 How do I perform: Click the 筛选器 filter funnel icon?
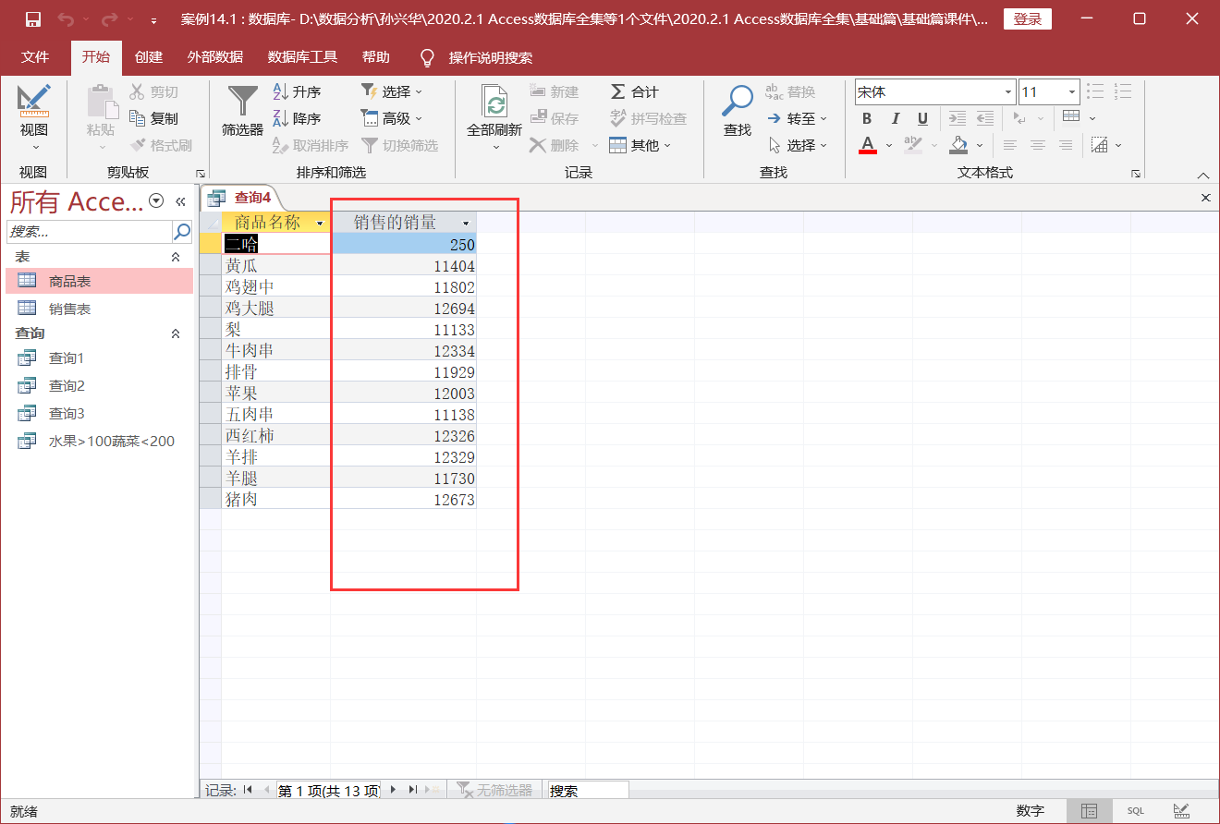point(243,101)
